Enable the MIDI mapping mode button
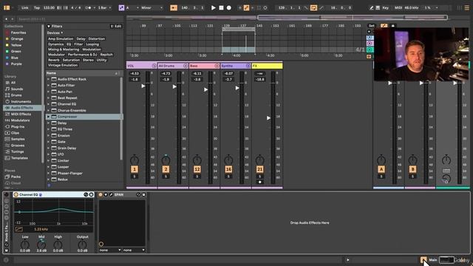 point(398,7)
